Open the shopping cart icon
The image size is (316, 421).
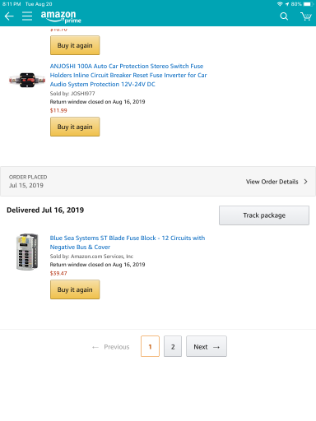(x=306, y=16)
